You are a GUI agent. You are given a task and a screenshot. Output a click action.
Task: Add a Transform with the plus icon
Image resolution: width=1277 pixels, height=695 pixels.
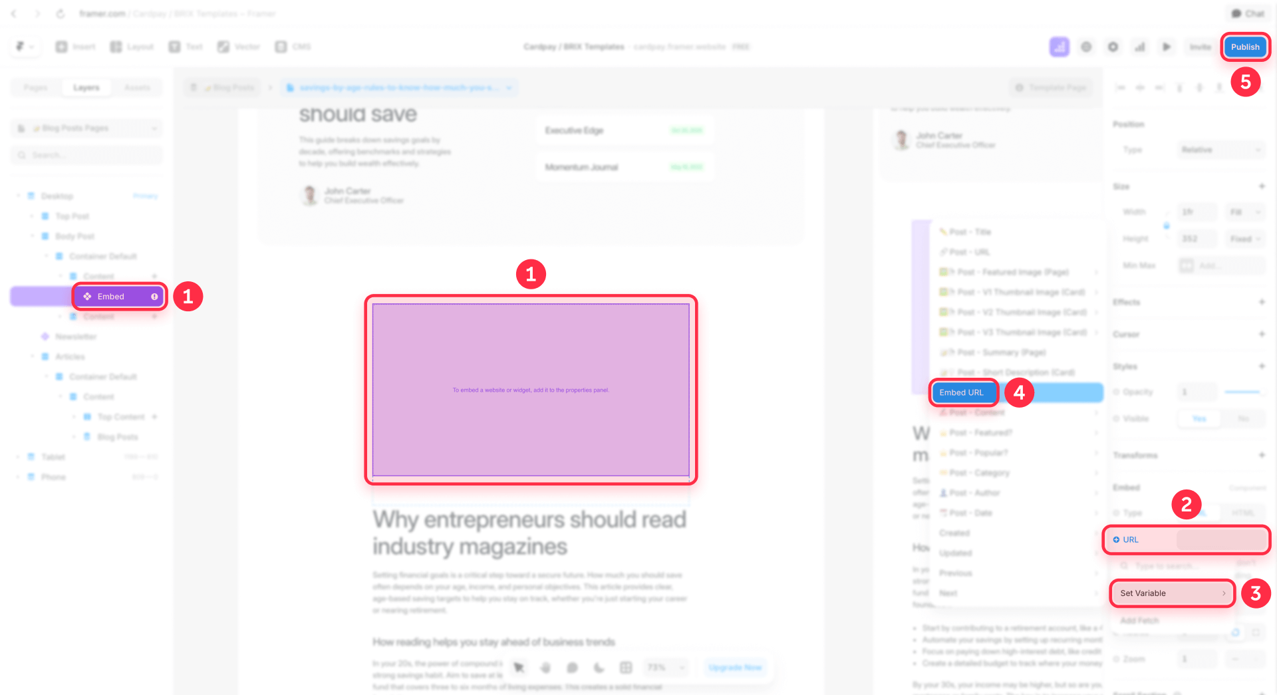click(x=1262, y=455)
